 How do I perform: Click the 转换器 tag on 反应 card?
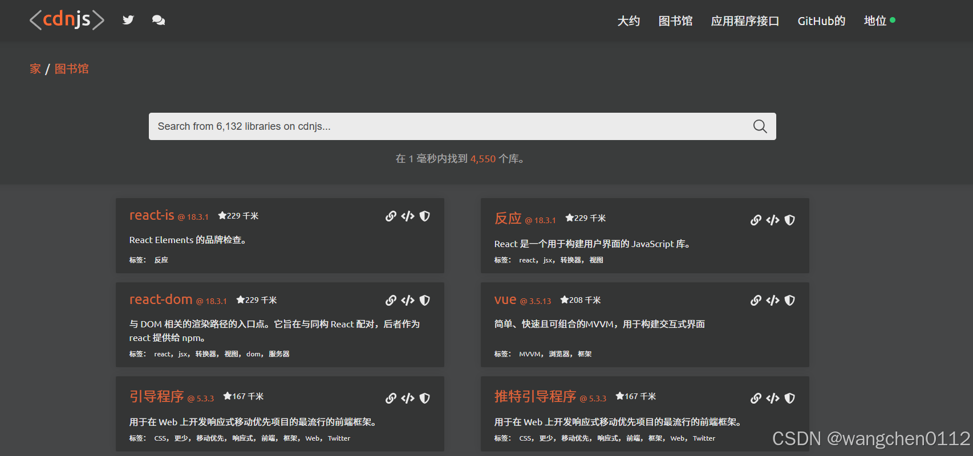pyautogui.click(x=571, y=260)
